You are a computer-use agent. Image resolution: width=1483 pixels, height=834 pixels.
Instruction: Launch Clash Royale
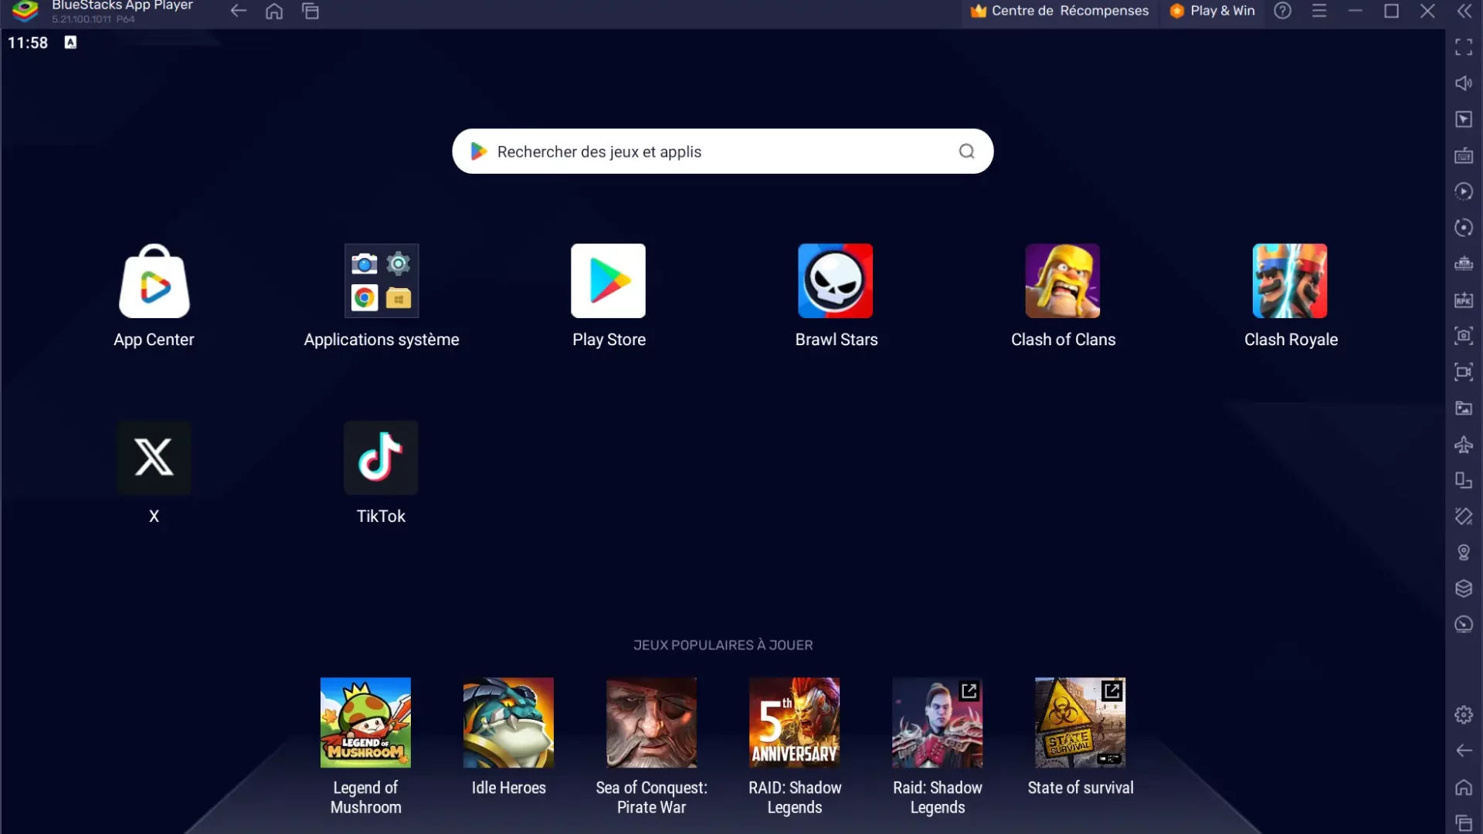click(x=1290, y=281)
